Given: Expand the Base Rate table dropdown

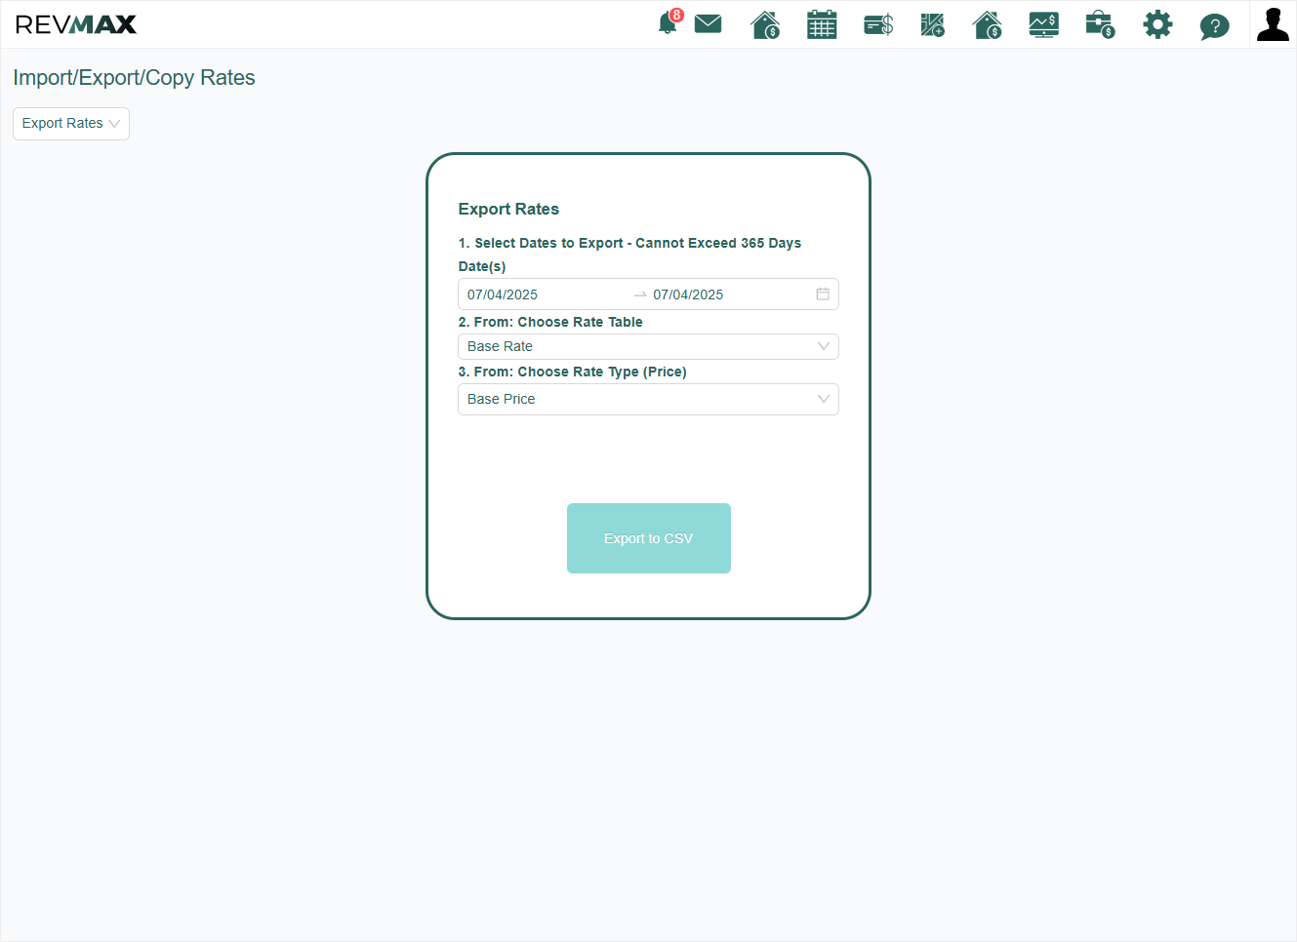Looking at the screenshot, I should click(648, 346).
